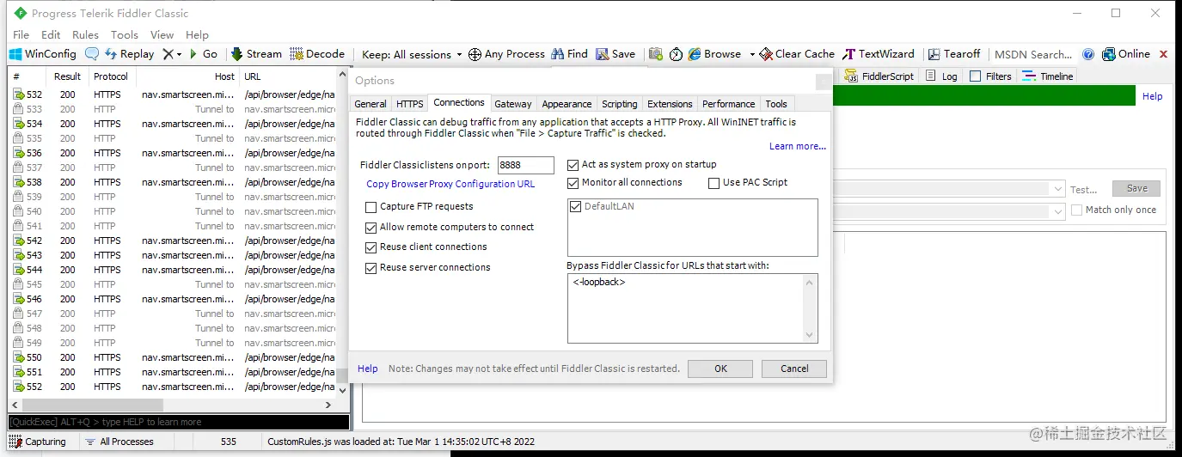Click the stopwatch timer icon
The image size is (1182, 457).
pos(676,53)
